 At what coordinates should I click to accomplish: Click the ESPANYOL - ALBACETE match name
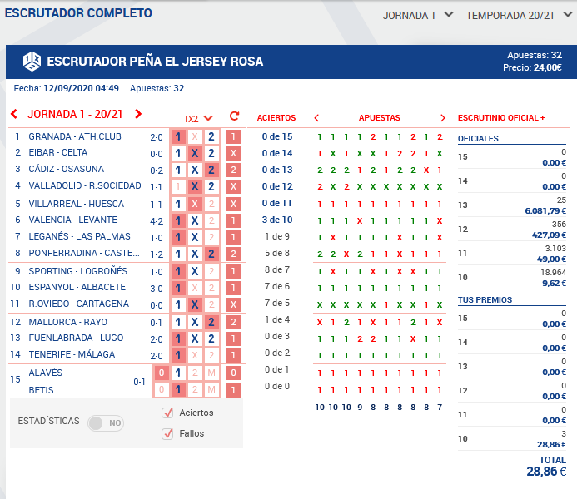(77, 287)
